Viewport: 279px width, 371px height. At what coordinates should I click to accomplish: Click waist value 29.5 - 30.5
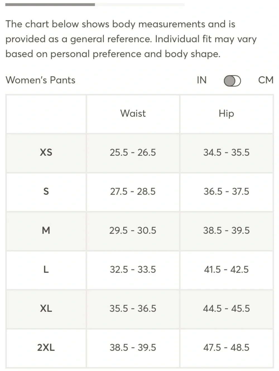click(x=133, y=231)
